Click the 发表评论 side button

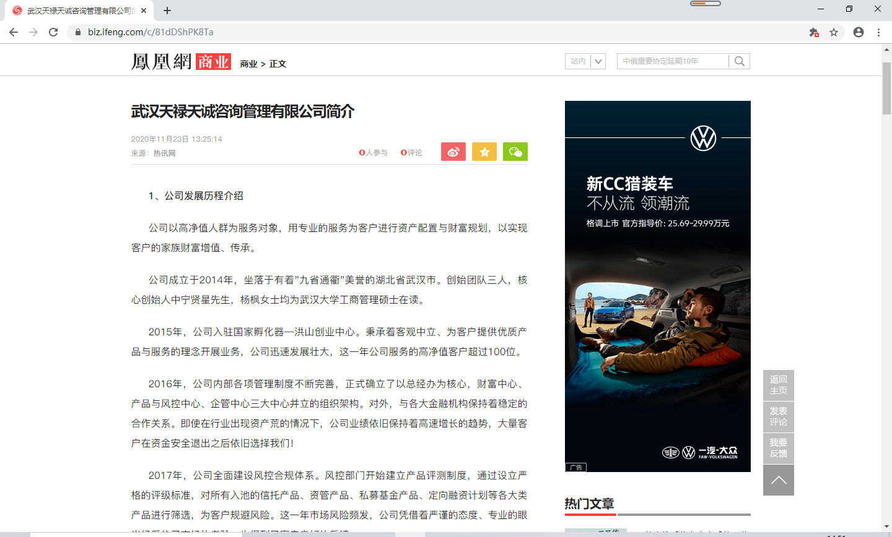(x=779, y=416)
